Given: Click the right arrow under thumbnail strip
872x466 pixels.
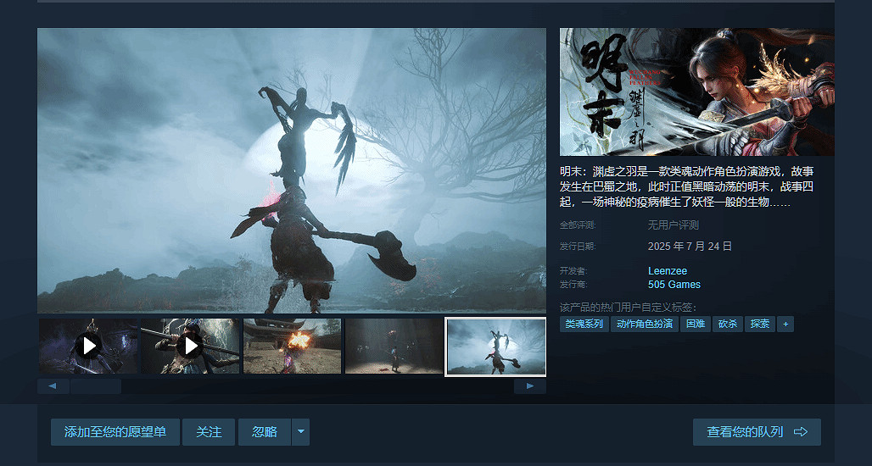Looking at the screenshot, I should point(530,386).
